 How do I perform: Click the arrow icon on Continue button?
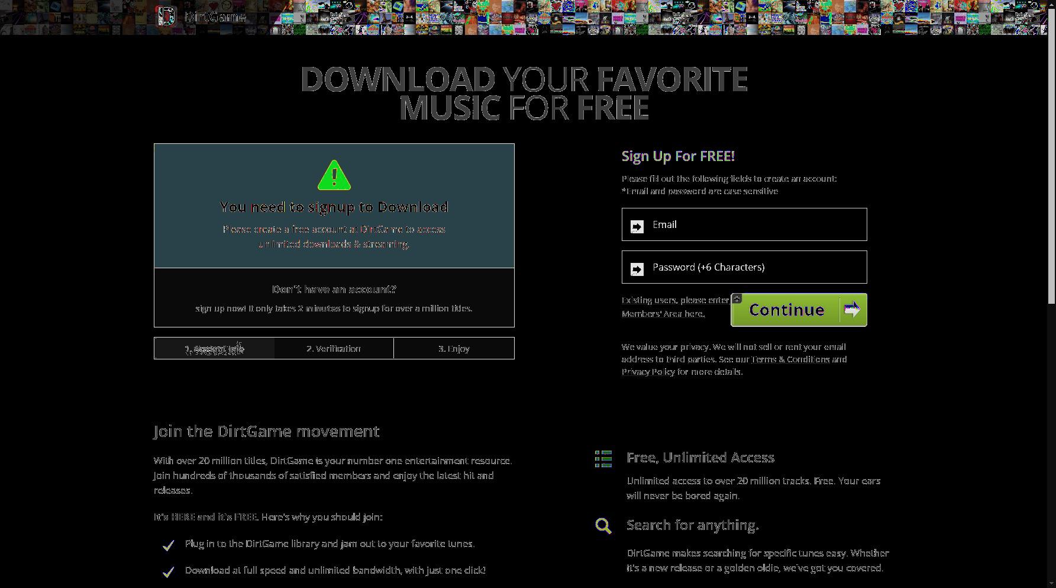click(852, 309)
